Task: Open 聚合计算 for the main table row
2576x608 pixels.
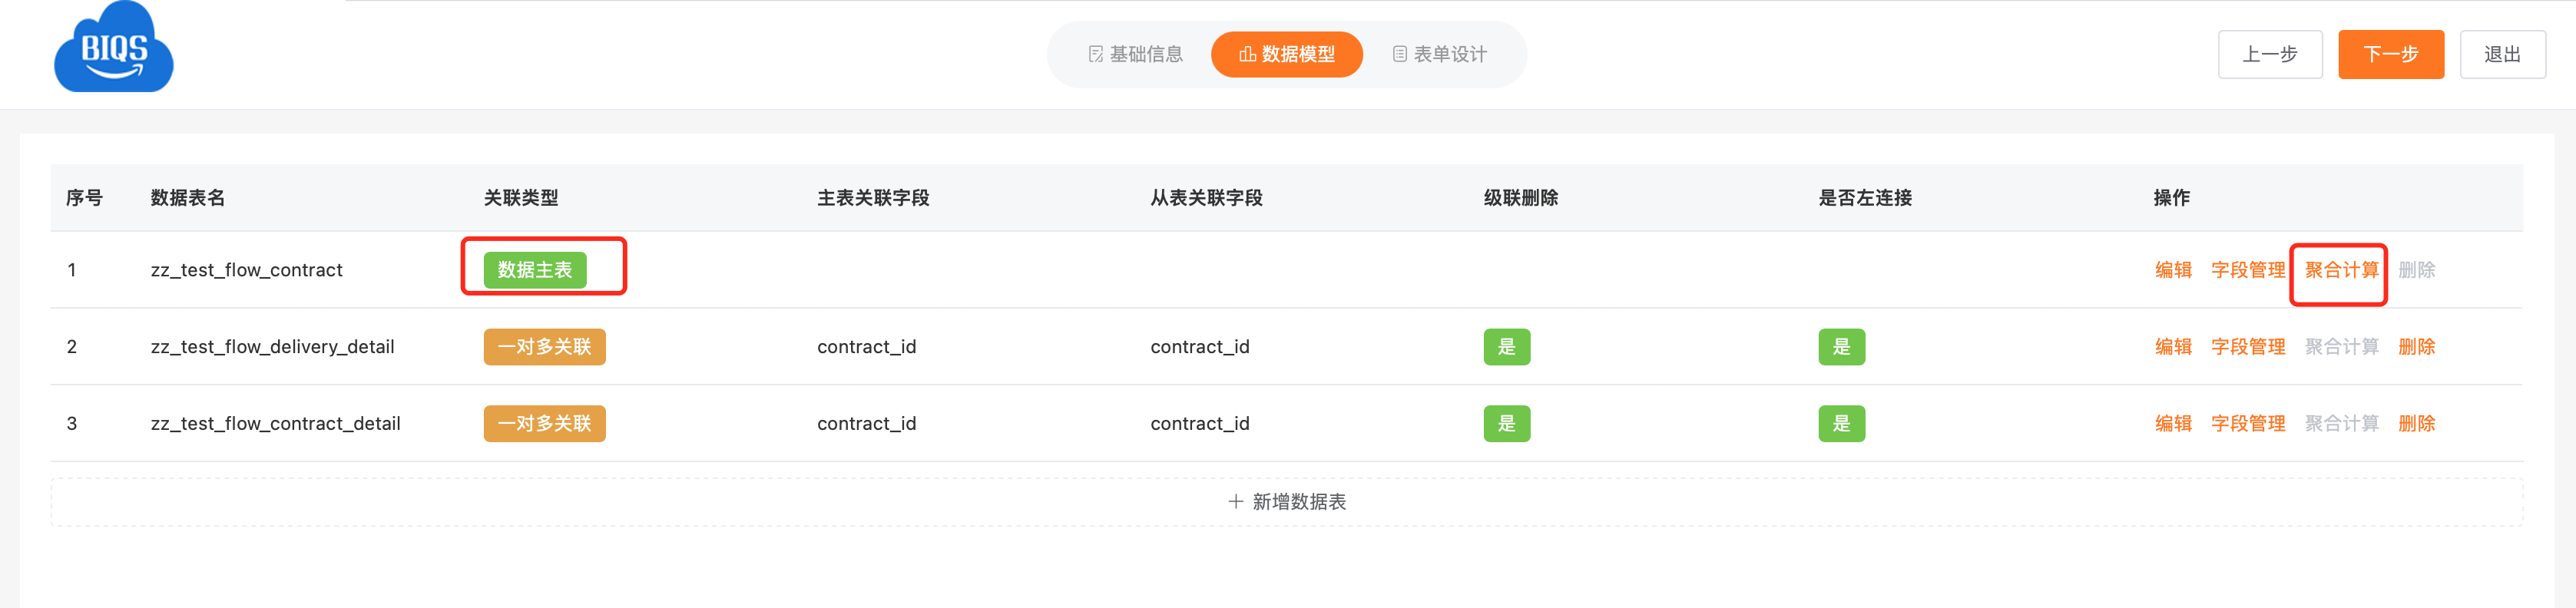Action: pos(2341,270)
